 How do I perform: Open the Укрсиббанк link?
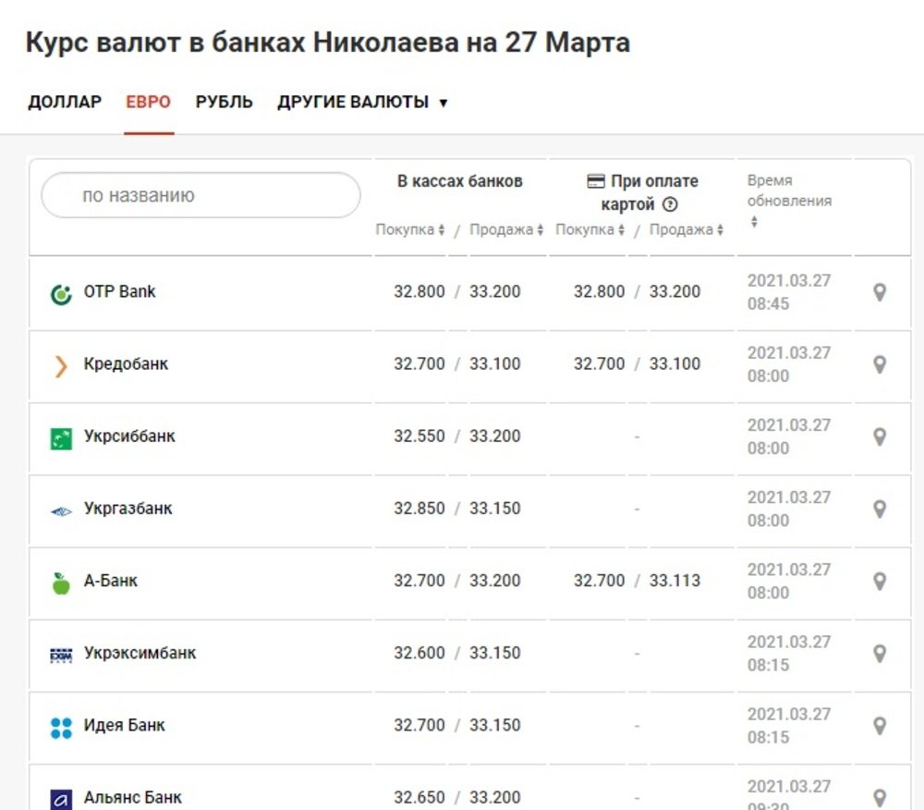point(129,436)
